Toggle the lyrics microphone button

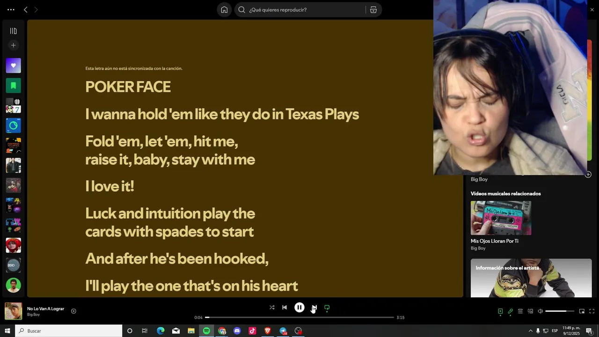pos(510,311)
